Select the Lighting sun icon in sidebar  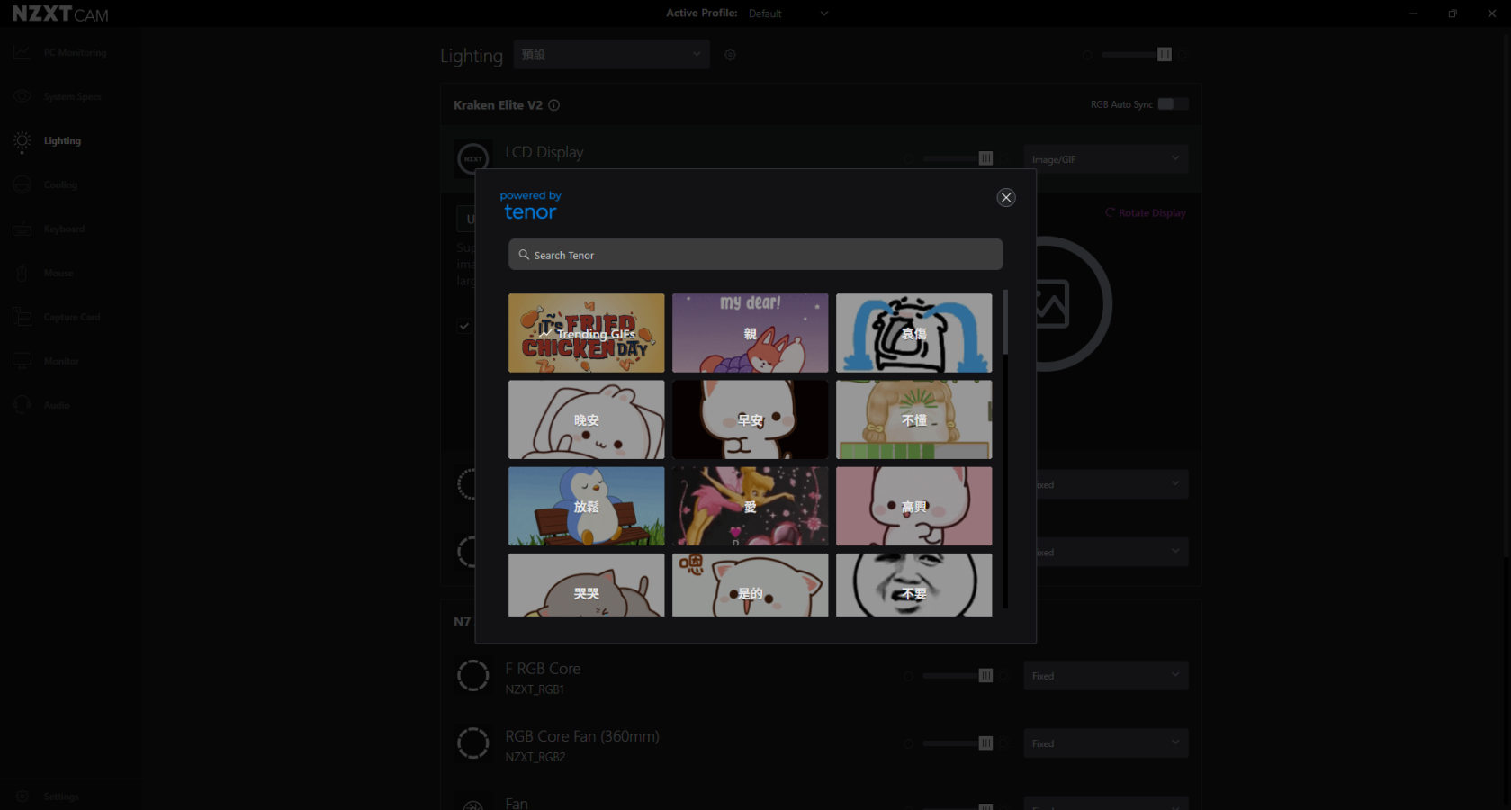tap(22, 141)
